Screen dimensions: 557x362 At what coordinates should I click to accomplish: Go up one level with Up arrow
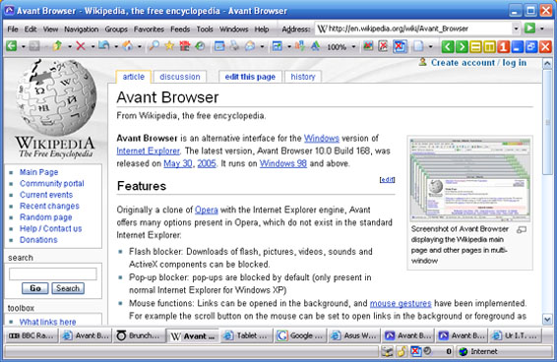pos(57,46)
